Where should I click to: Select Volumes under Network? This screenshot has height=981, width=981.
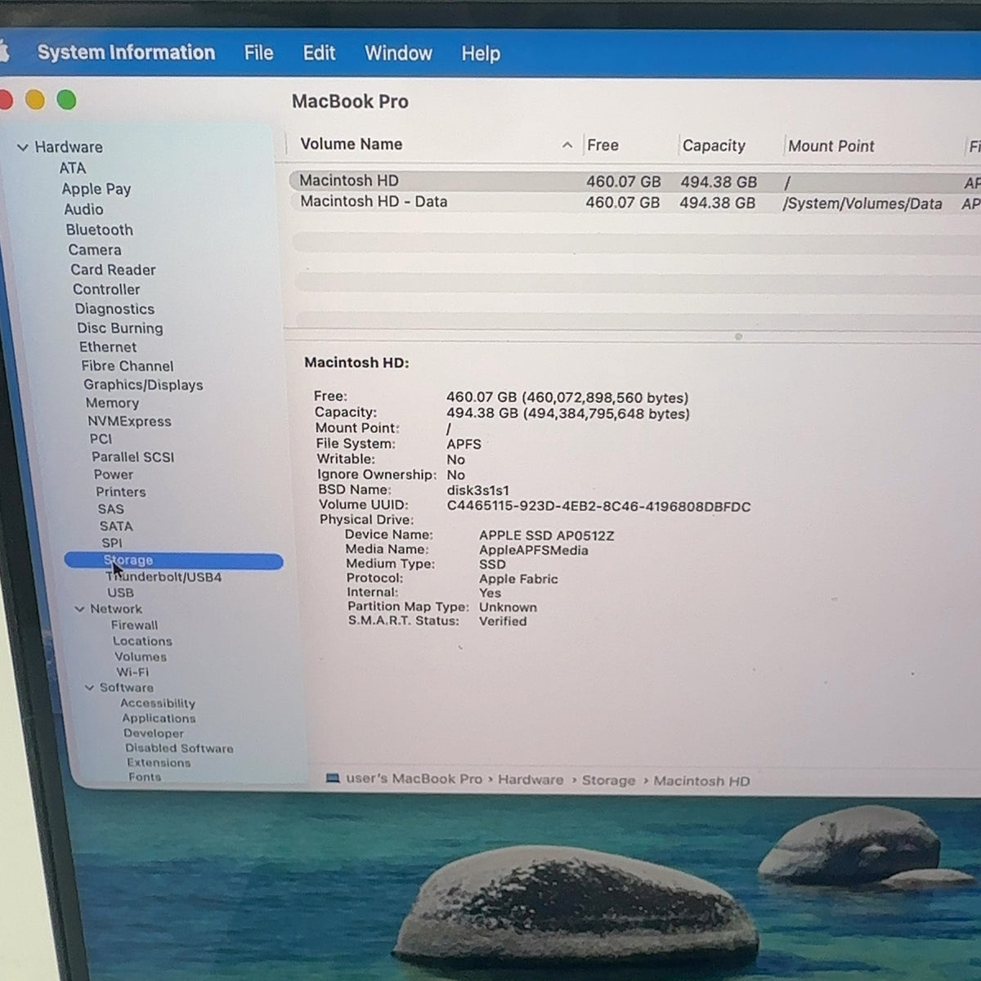pos(140,656)
